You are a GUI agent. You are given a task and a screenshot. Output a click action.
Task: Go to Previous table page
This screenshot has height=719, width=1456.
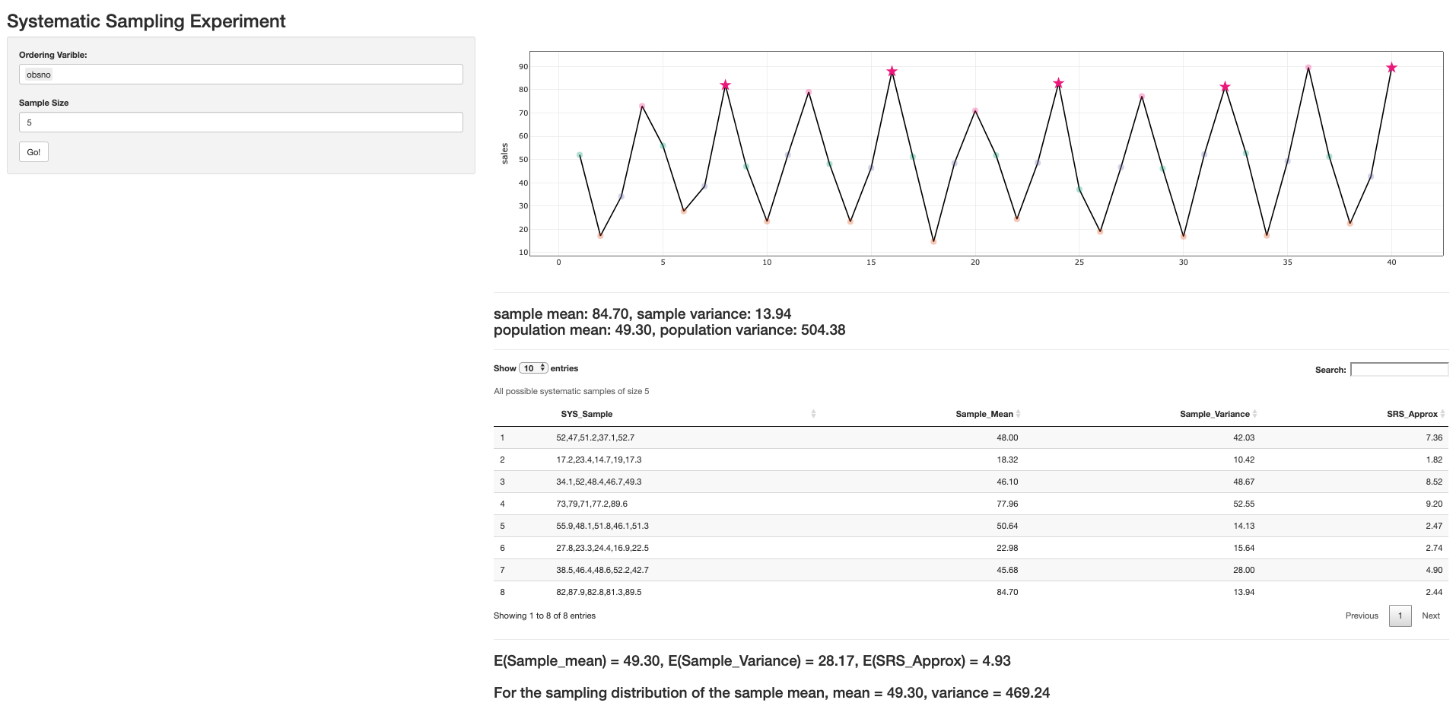tap(1362, 616)
